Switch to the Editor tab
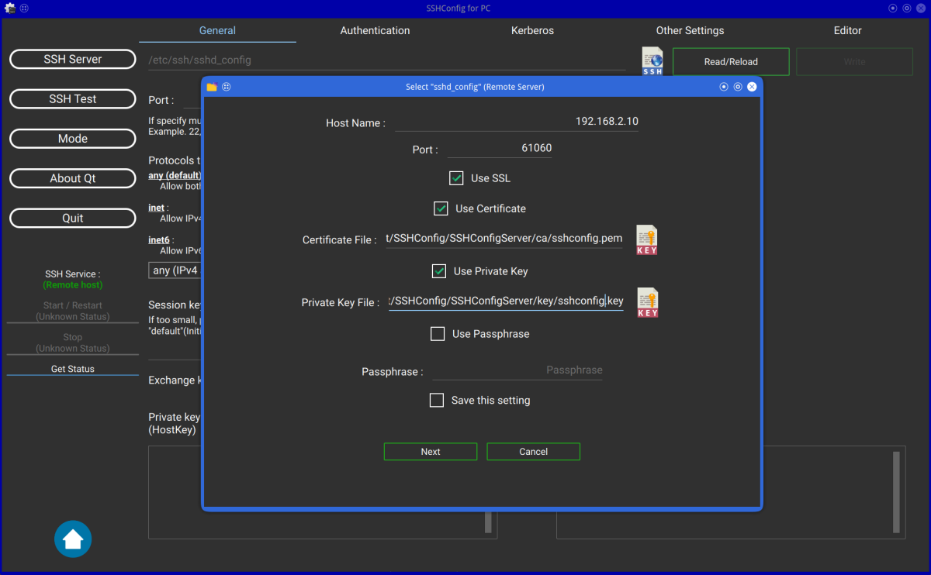This screenshot has width=931, height=575. (x=847, y=31)
